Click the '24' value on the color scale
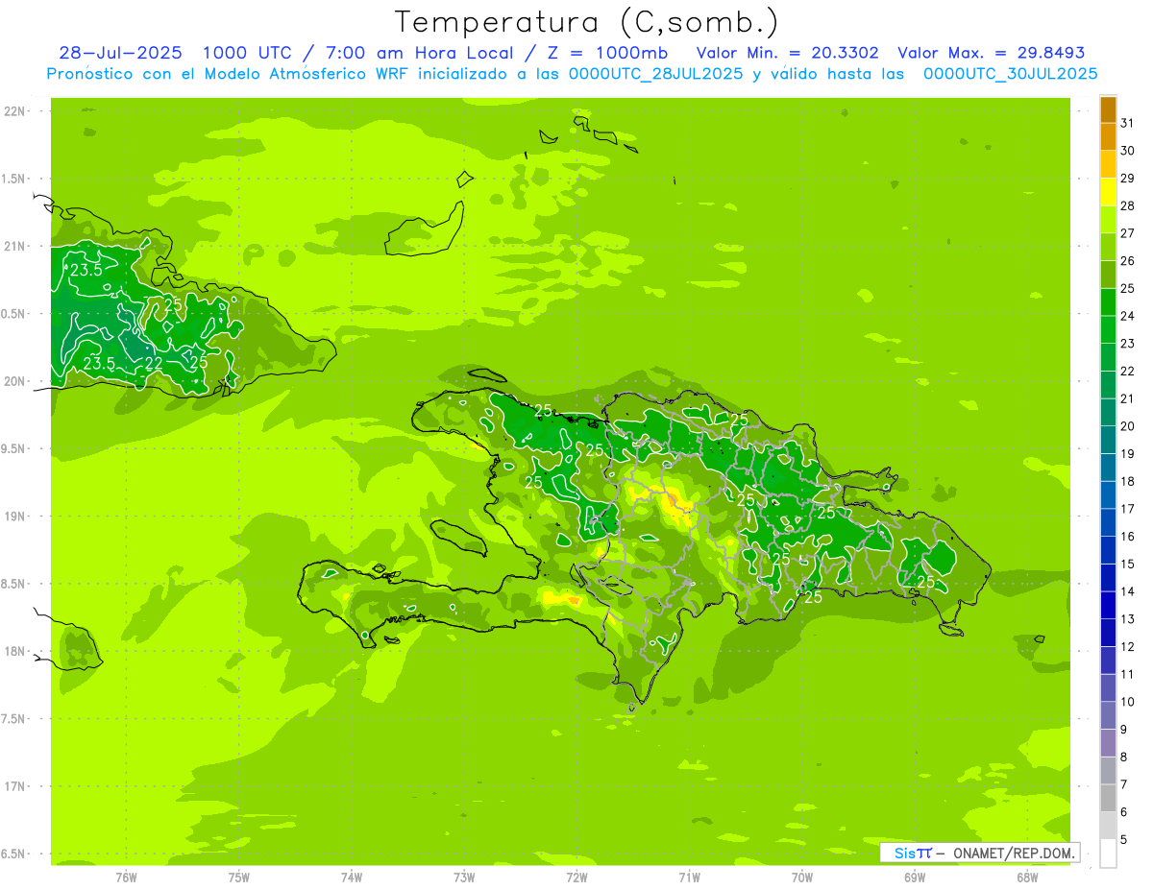Image resolution: width=1153 pixels, height=890 pixels. [x=1127, y=316]
